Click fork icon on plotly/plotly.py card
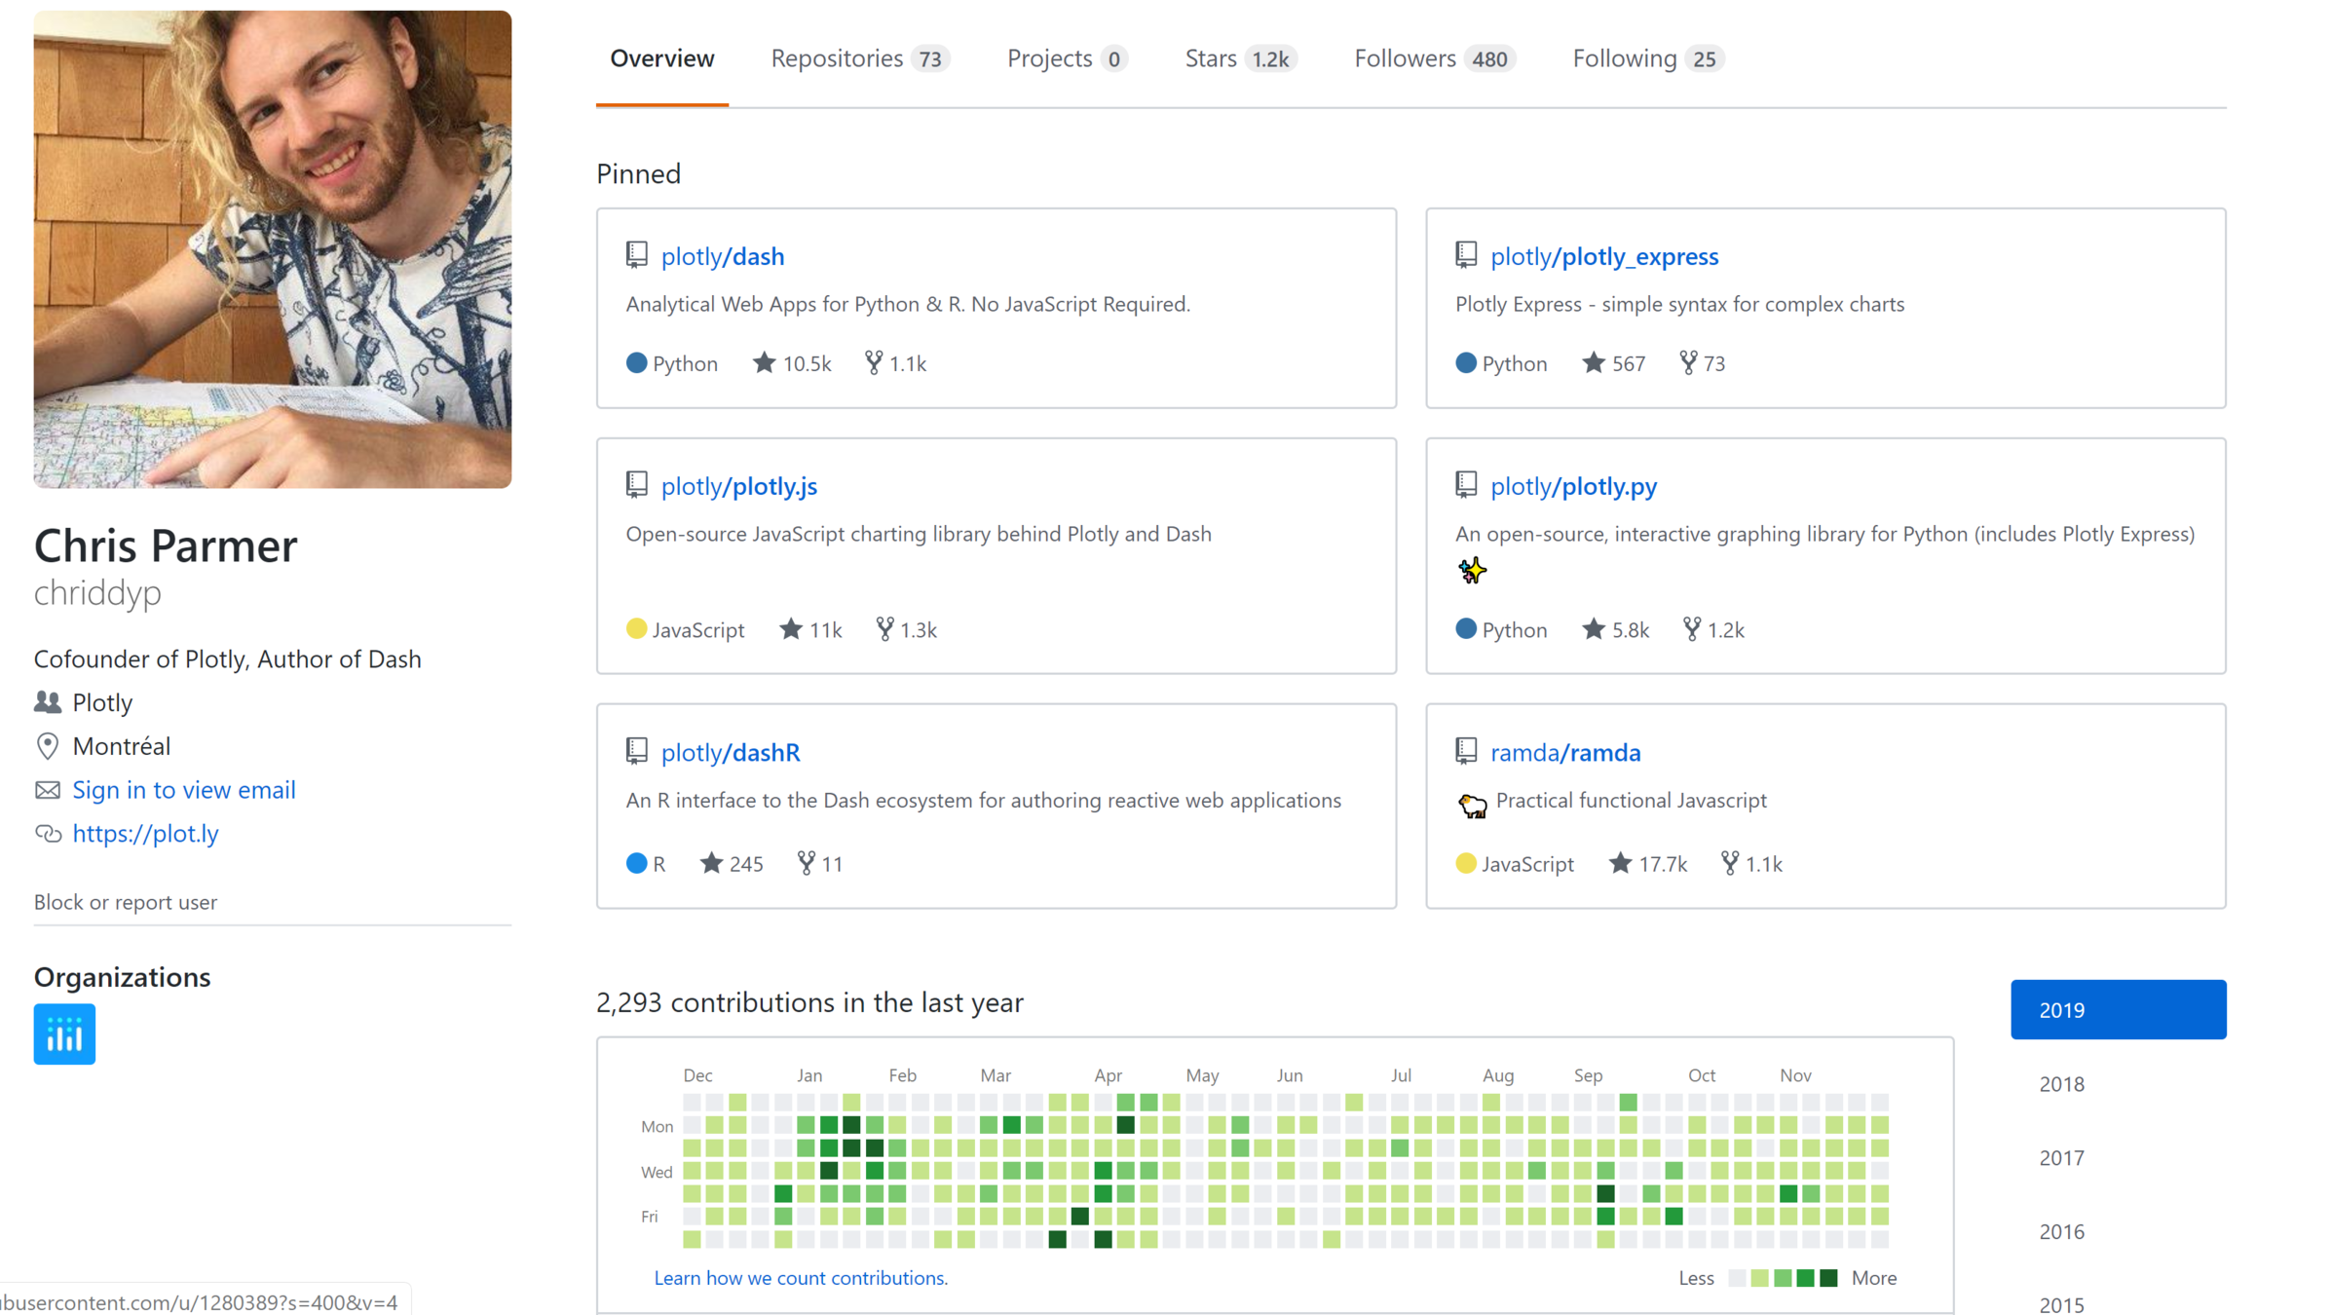Screen dimensions: 2331x1315 coord(1691,629)
